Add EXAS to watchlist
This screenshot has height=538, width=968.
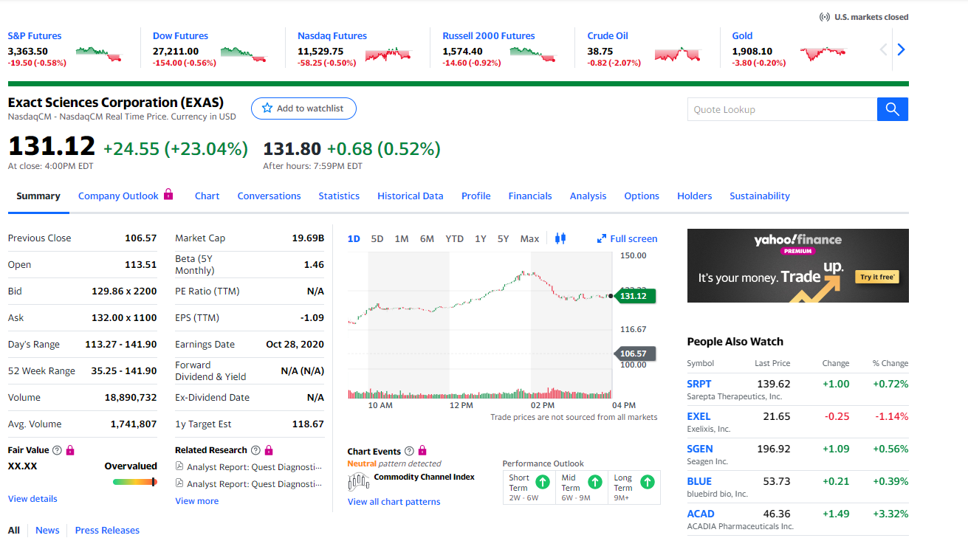pyautogui.click(x=303, y=108)
